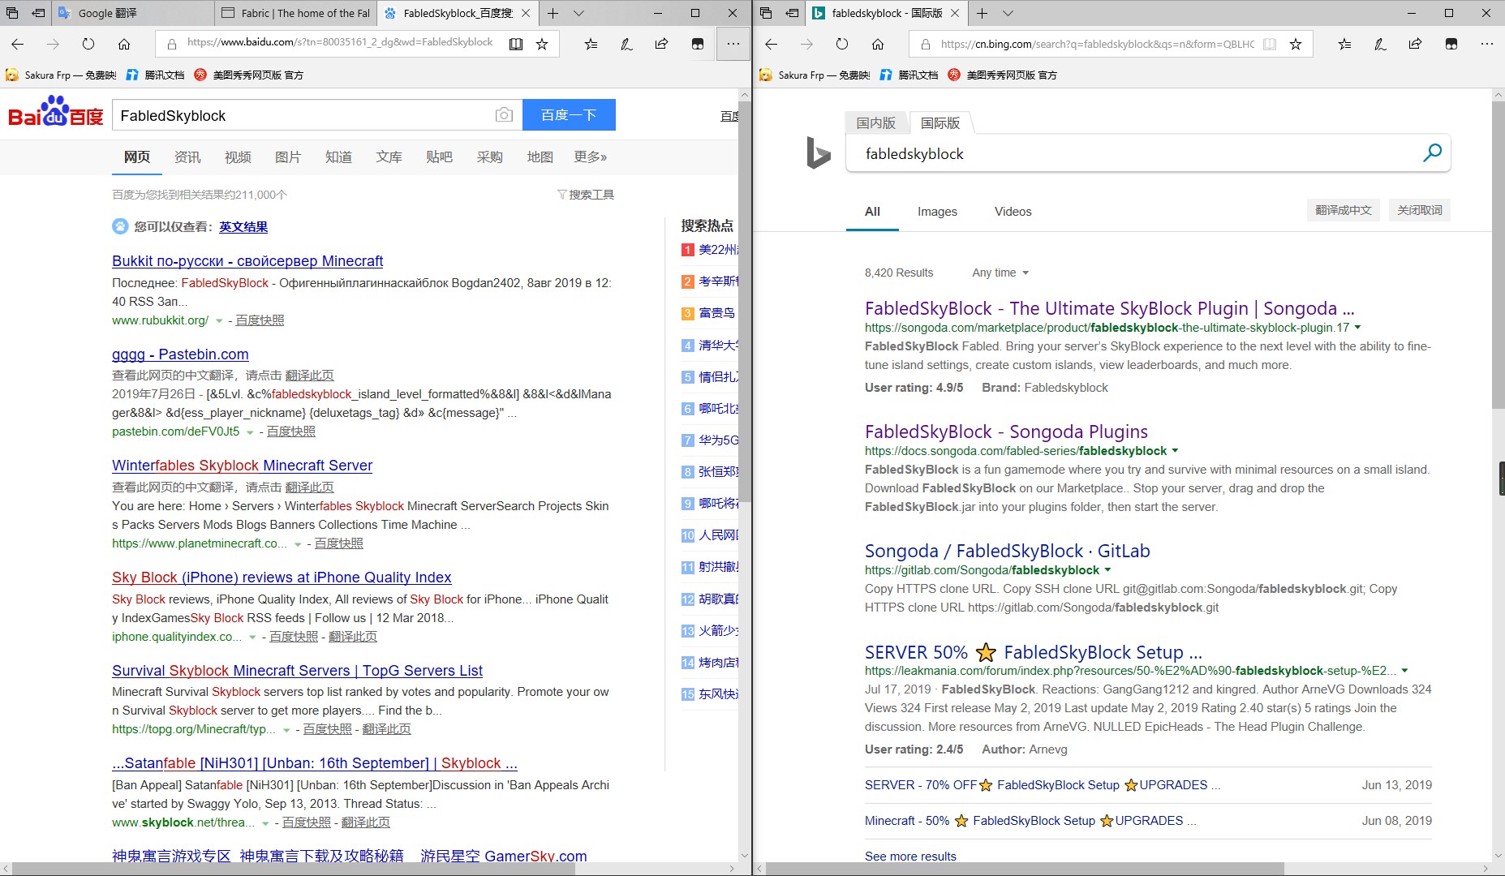The width and height of the screenshot is (1505, 876).
Task: Click See more results link
Action: click(910, 857)
